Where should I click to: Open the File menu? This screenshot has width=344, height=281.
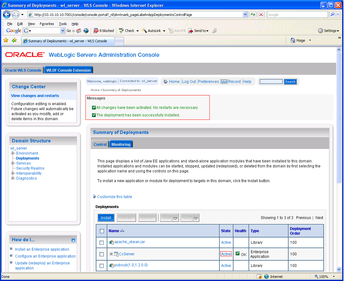pos(10,24)
